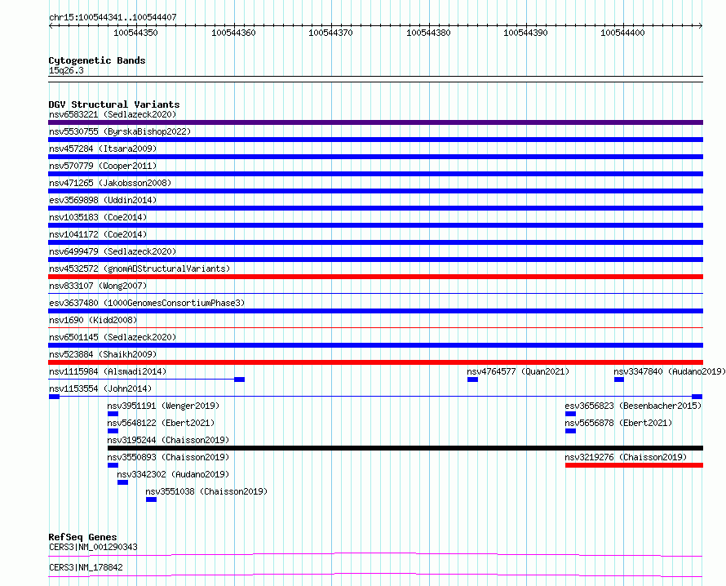Viewport: 726px width, 586px height.
Task: Select the 15q26.3 cytogenetic band
Action: [66, 70]
